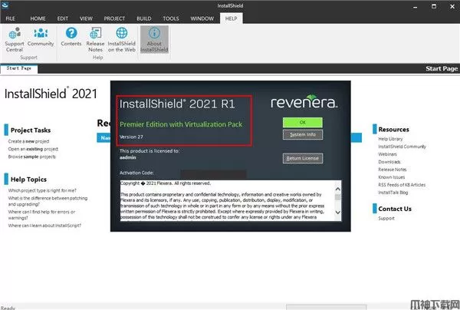This screenshot has height=310, width=460.
Task: Click the Project Tasks heading
Action: tap(31, 130)
